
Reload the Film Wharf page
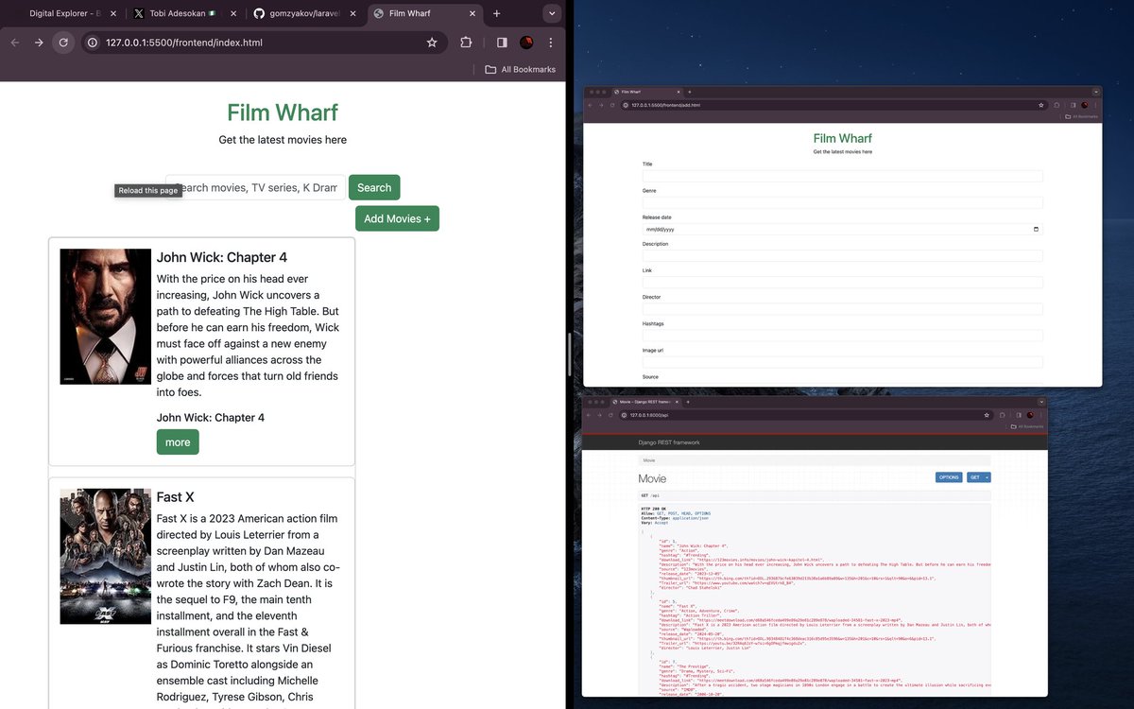(63, 43)
